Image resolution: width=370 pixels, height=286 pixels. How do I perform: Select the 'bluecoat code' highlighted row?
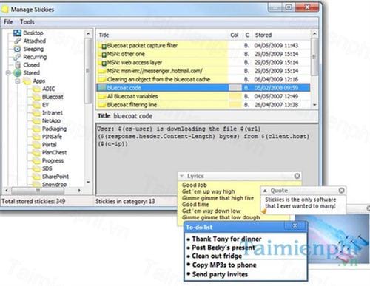click(203, 88)
